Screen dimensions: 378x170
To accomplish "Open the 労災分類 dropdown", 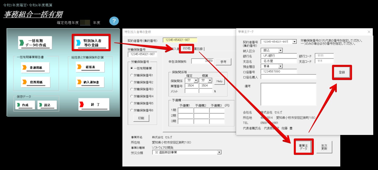I will pyautogui.click(x=219, y=152).
